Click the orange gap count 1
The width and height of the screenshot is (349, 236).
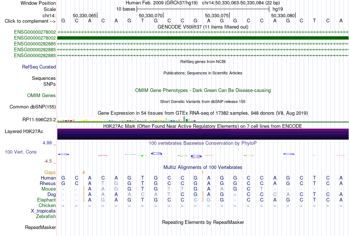tap(202, 173)
